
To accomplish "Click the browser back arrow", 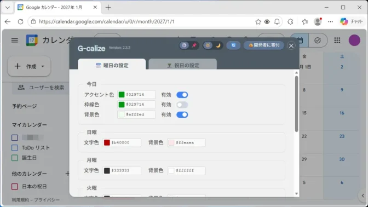I will [x=8, y=21].
